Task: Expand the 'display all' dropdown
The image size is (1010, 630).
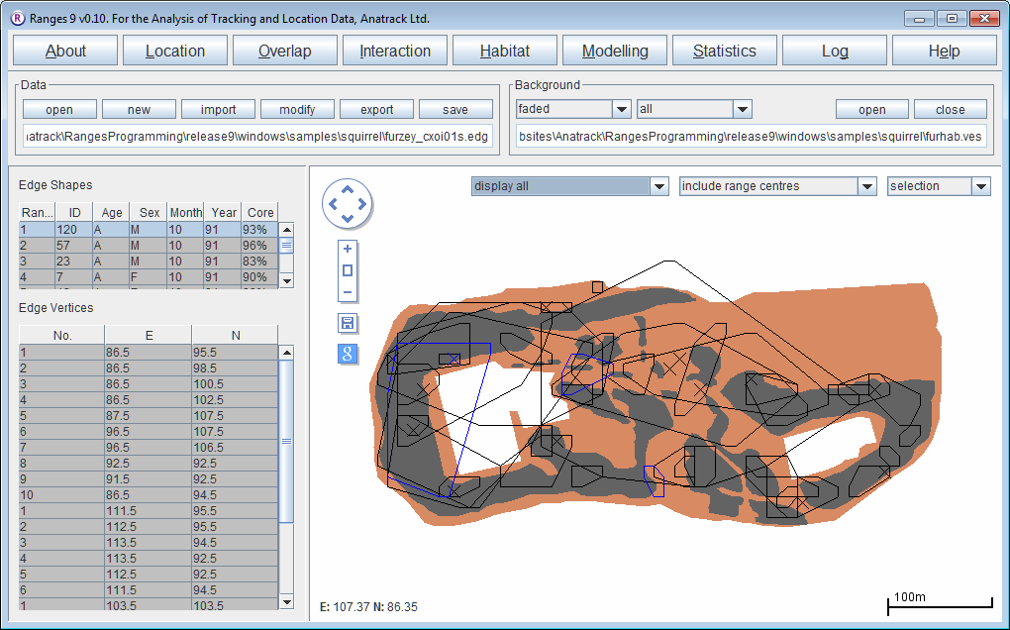Action: tap(659, 186)
